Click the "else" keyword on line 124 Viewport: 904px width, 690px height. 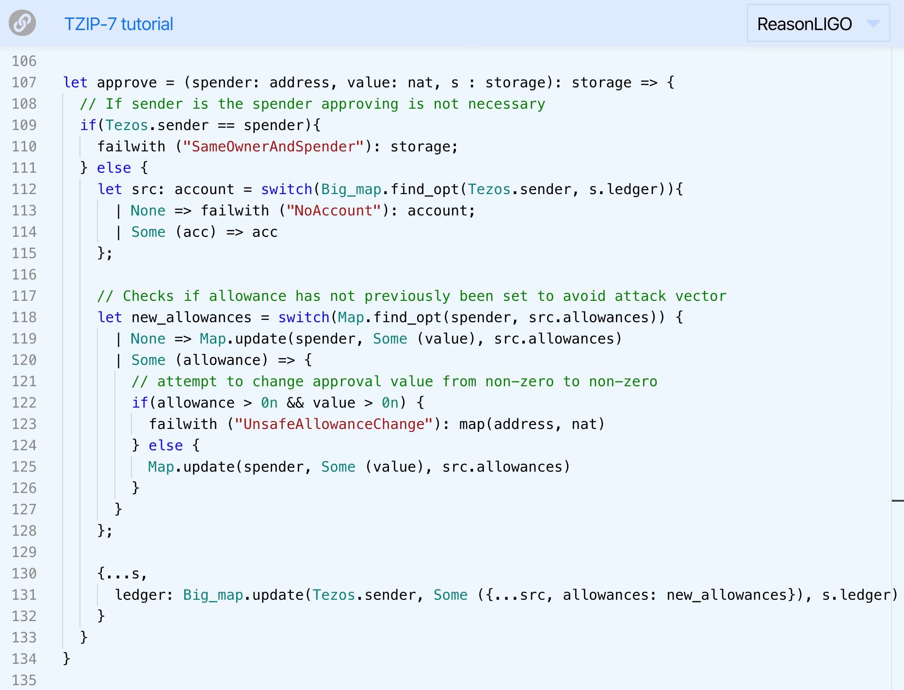(166, 445)
